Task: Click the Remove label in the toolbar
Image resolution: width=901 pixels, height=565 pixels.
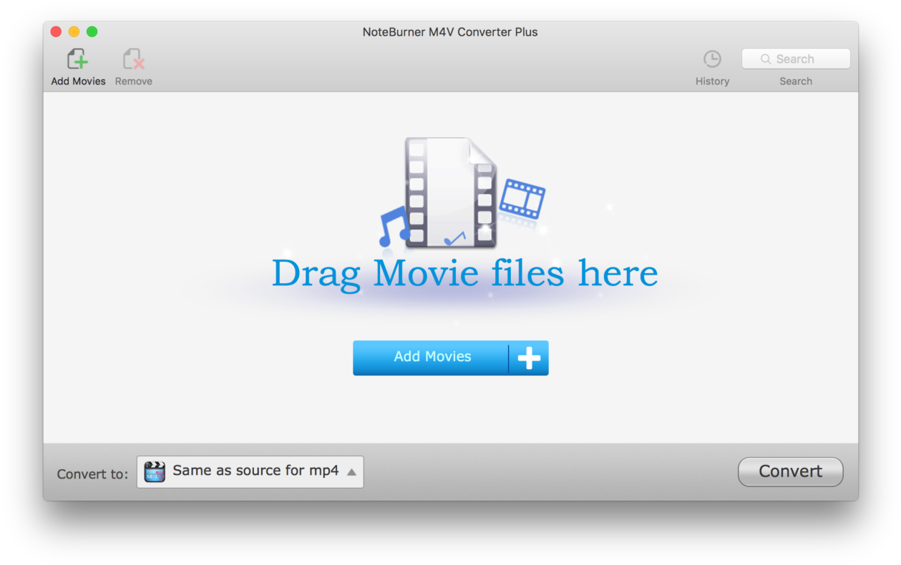Action: click(133, 82)
